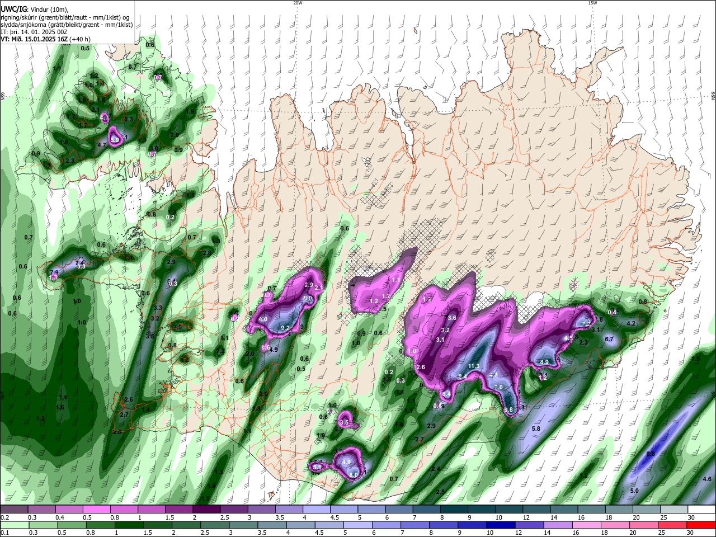Image resolution: width=716 pixels, height=537 pixels.
Task: Click the 5.0 value offshore
Action: pyautogui.click(x=634, y=491)
